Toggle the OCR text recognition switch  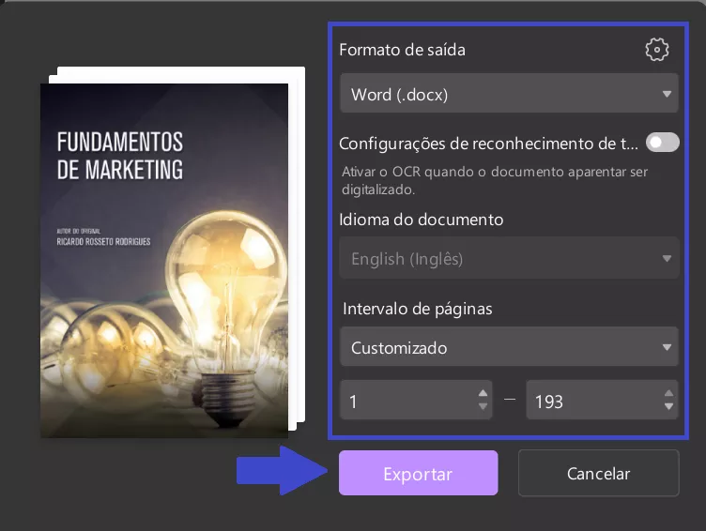[662, 143]
